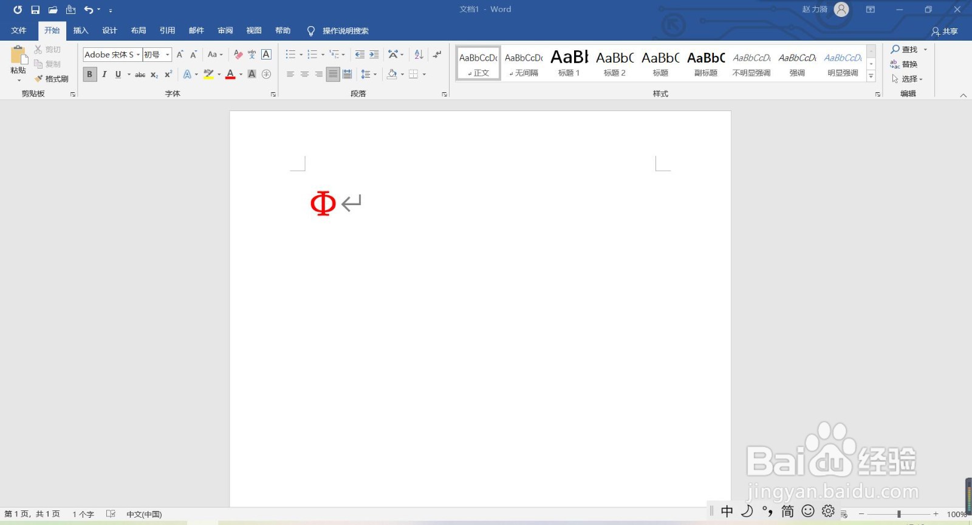Viewport: 972px width, 525px height.
Task: Click the paragraph shading bucket
Action: [x=392, y=75]
